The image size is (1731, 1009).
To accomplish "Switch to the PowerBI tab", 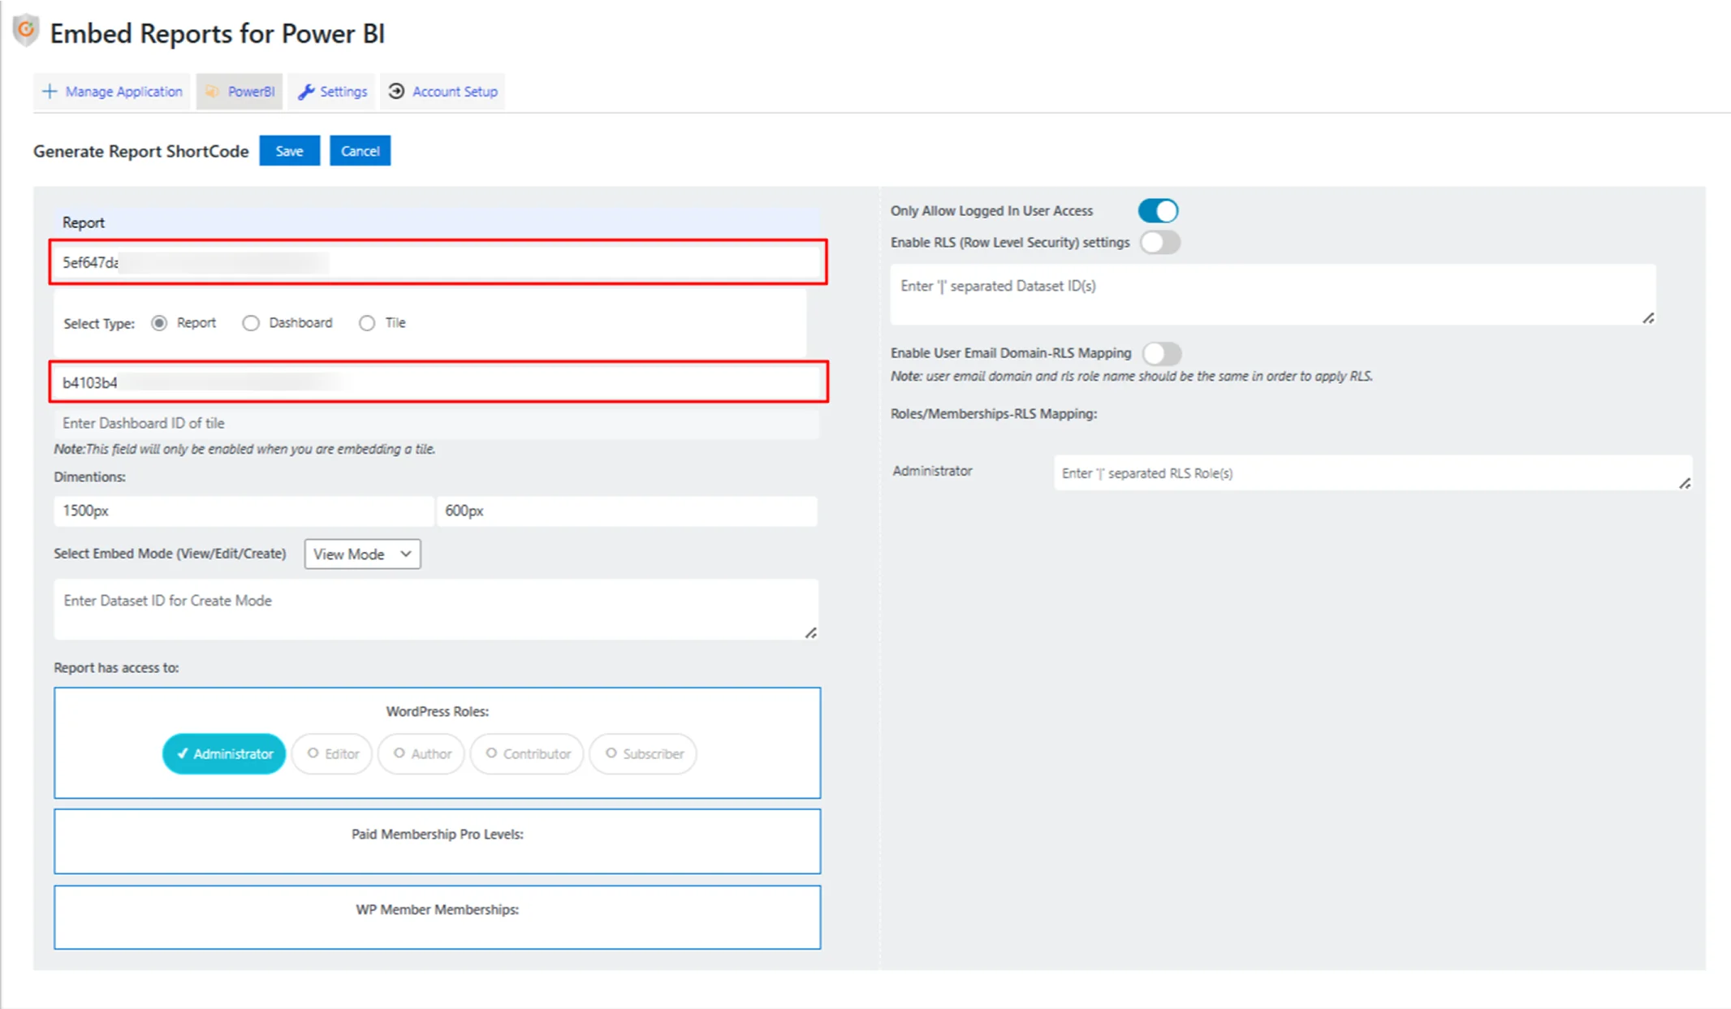I will [240, 92].
